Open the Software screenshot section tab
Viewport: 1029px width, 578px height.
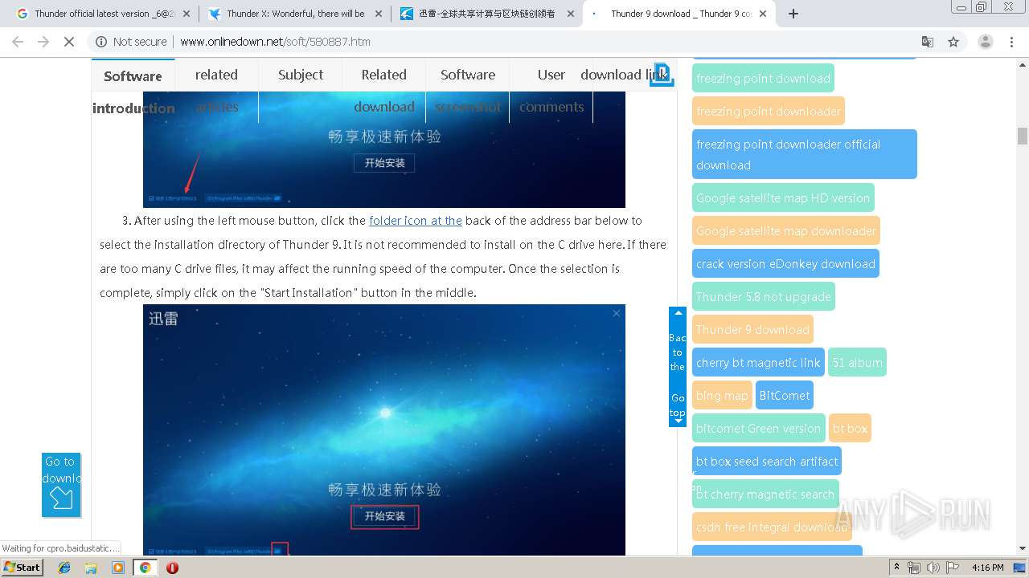[x=468, y=91]
